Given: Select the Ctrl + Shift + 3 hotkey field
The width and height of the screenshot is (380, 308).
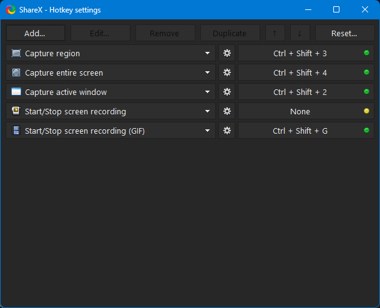Looking at the screenshot, I should pos(306,53).
